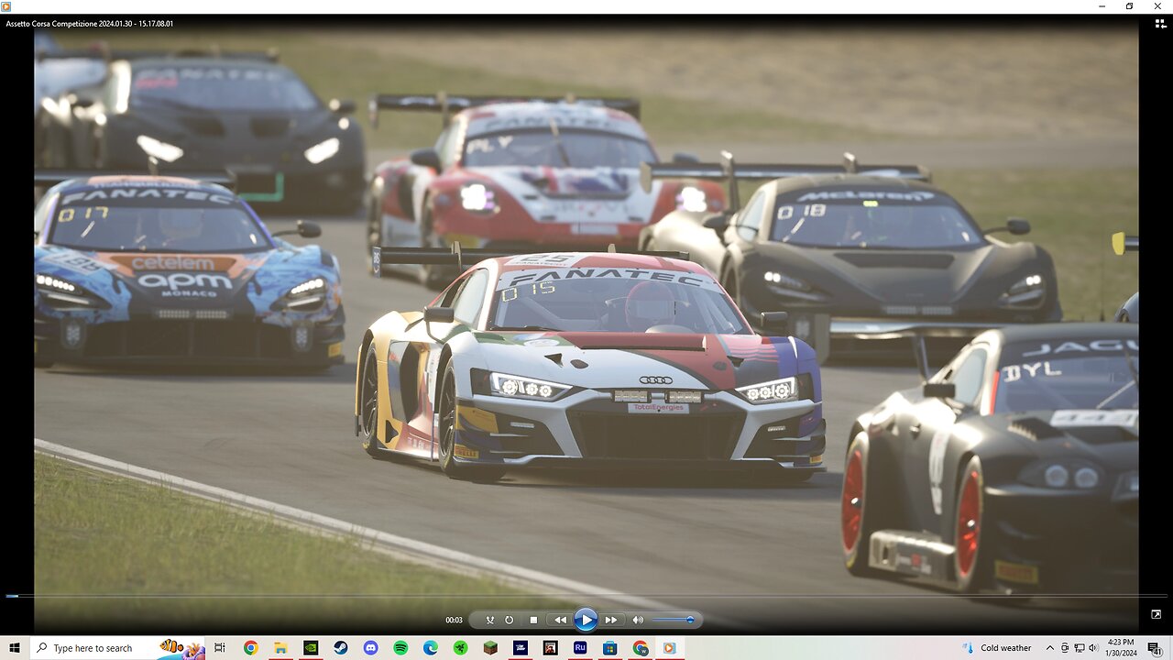Launch Minecraft from the taskbar
This screenshot has height=660, width=1173.
point(490,648)
